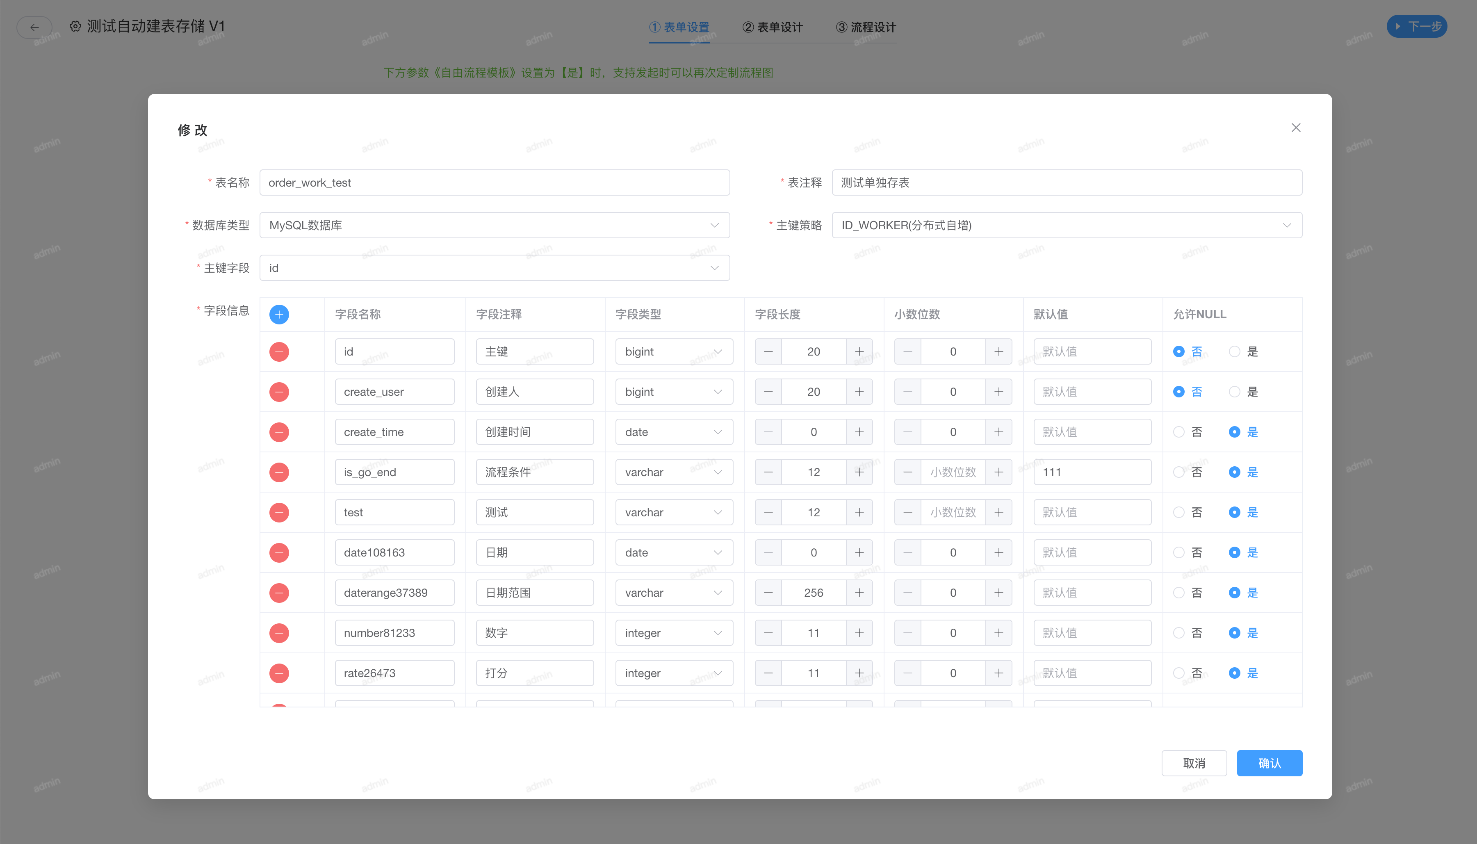The image size is (1477, 844).
Task: Set allow NULL to 是 for id
Action: [1234, 351]
